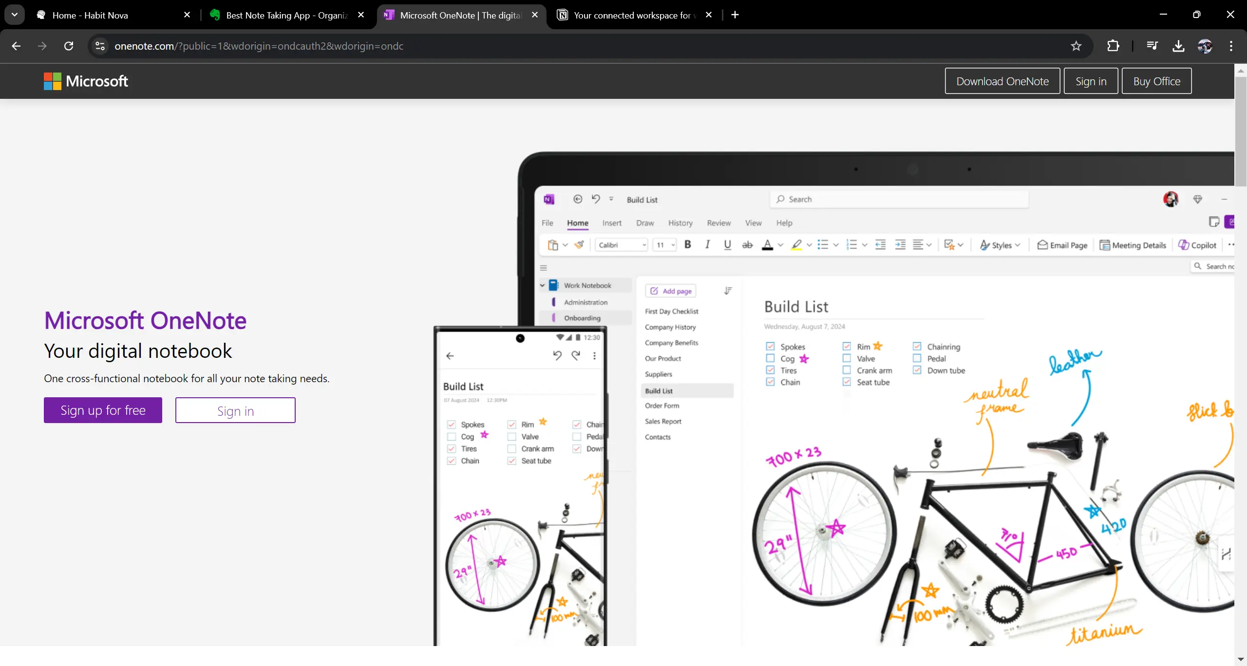Click the Bold icon in OneNote ribbon
Screen dimensions: 1247x666
(x=688, y=244)
